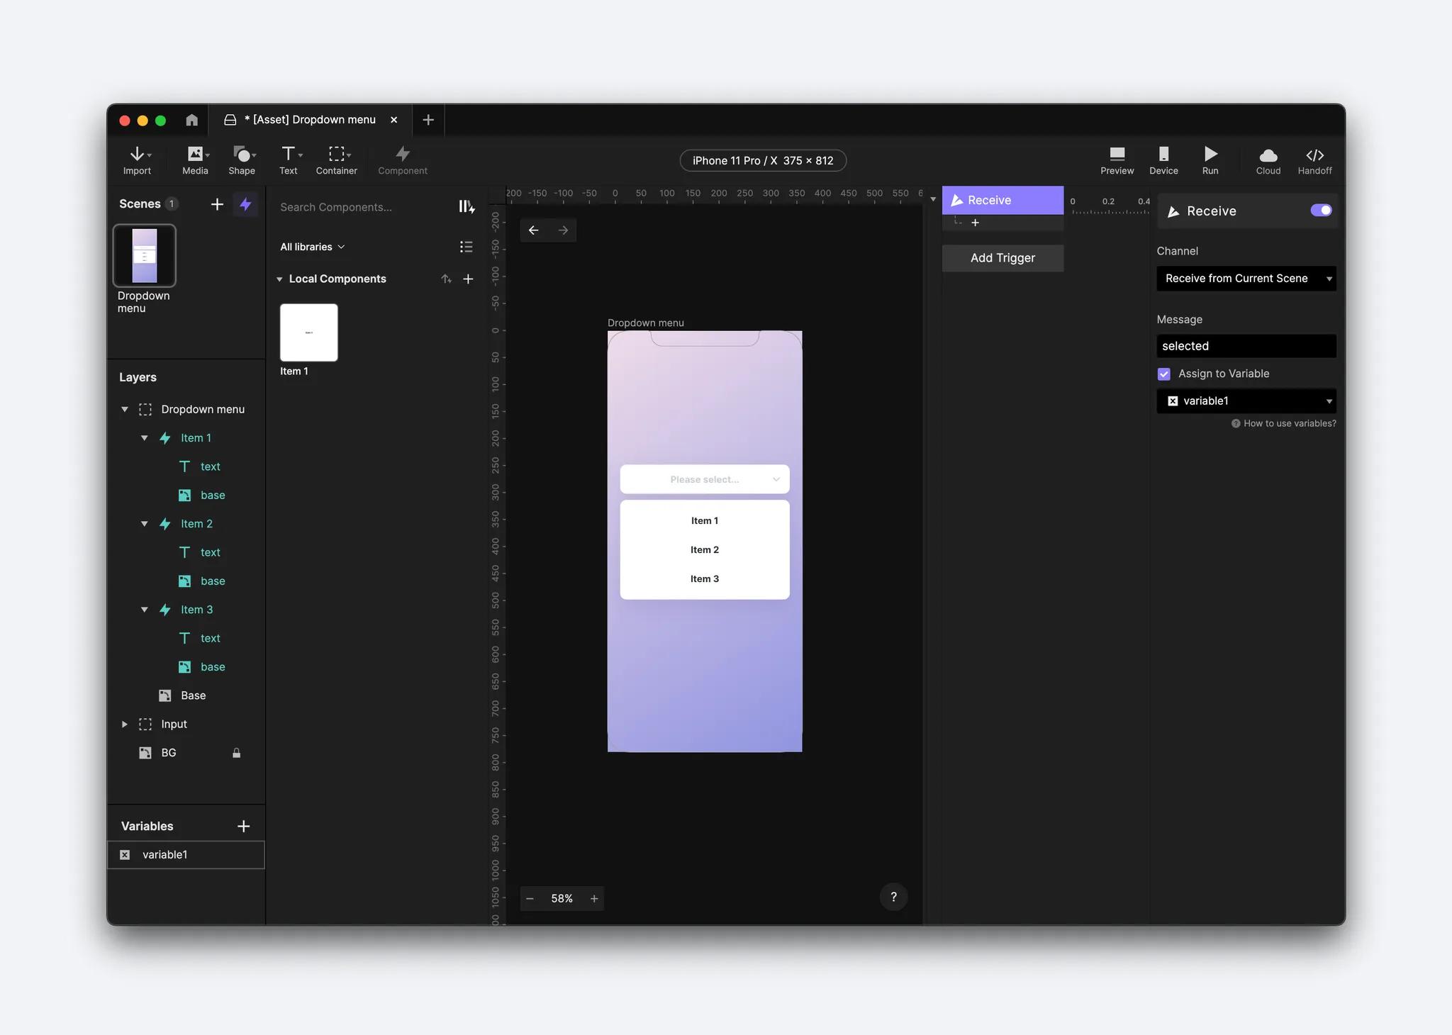This screenshot has width=1452, height=1035.
Task: Change the iPhone 11 Pro device size
Action: 763,160
